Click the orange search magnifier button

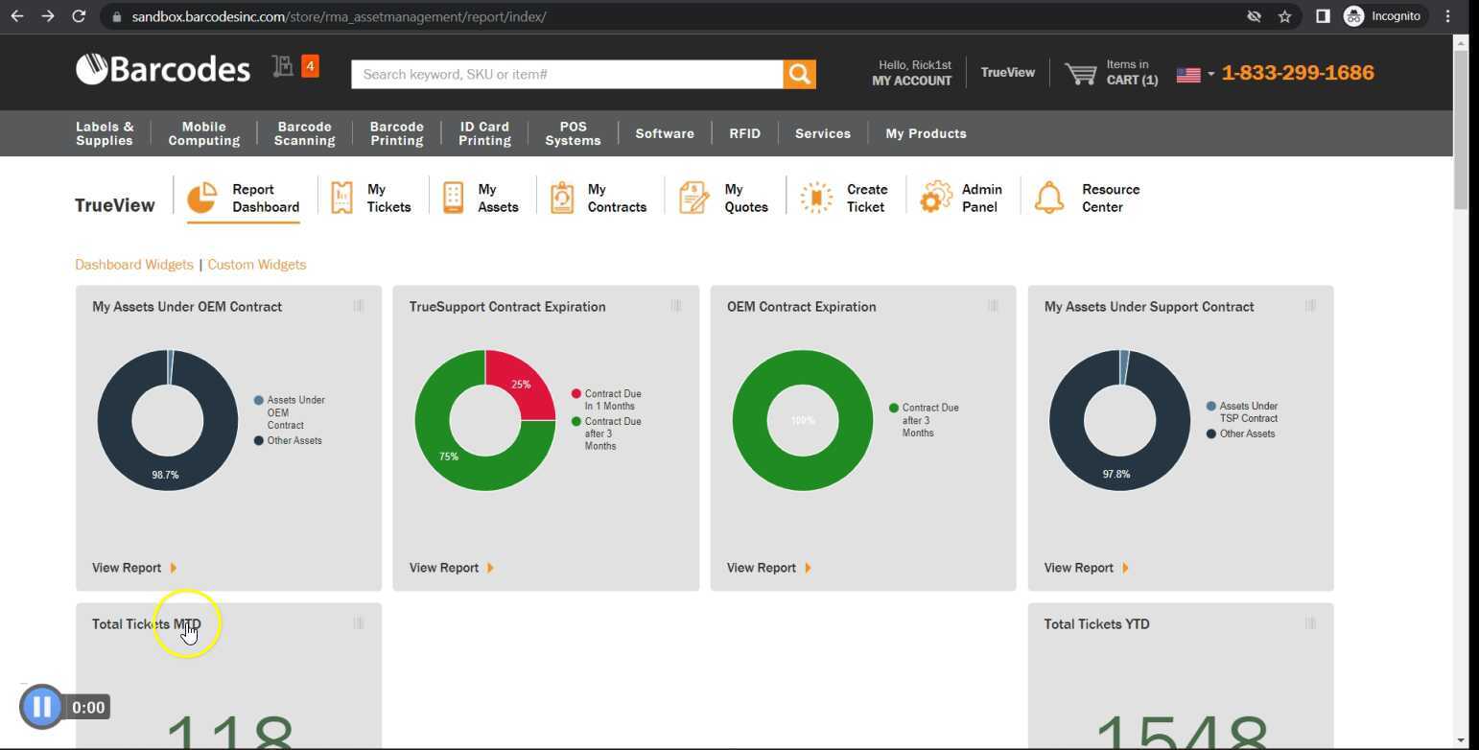799,74
